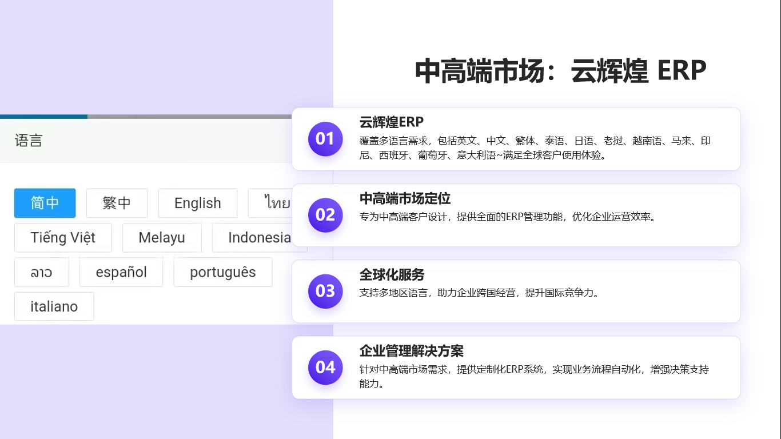Select português as the language
Viewport: 781px width, 439px height.
(x=222, y=272)
